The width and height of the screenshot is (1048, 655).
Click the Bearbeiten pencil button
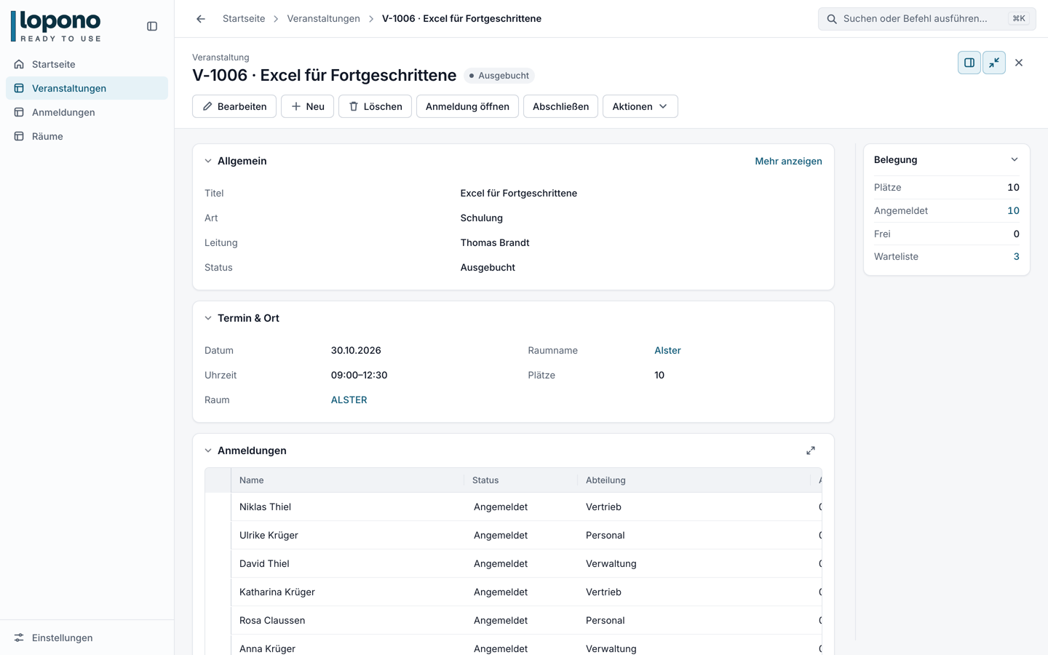[x=234, y=106]
